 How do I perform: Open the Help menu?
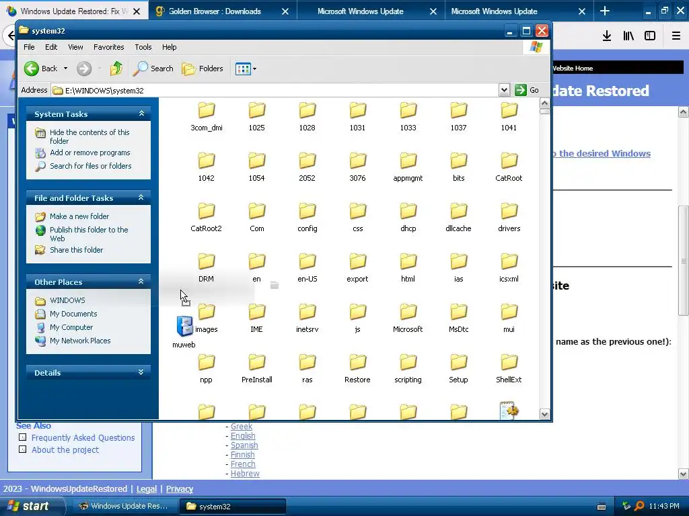tap(169, 47)
